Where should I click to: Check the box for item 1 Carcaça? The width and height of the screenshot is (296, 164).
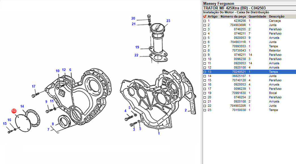point(205,21)
